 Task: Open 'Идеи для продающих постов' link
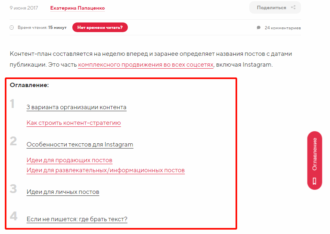click(x=70, y=160)
